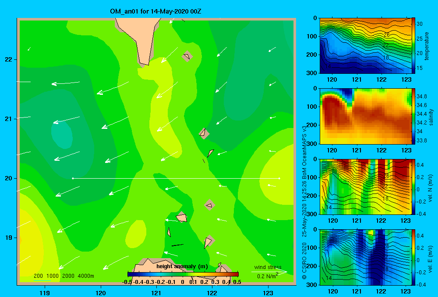Click the east endpoint of the transect line

click(x=279, y=178)
